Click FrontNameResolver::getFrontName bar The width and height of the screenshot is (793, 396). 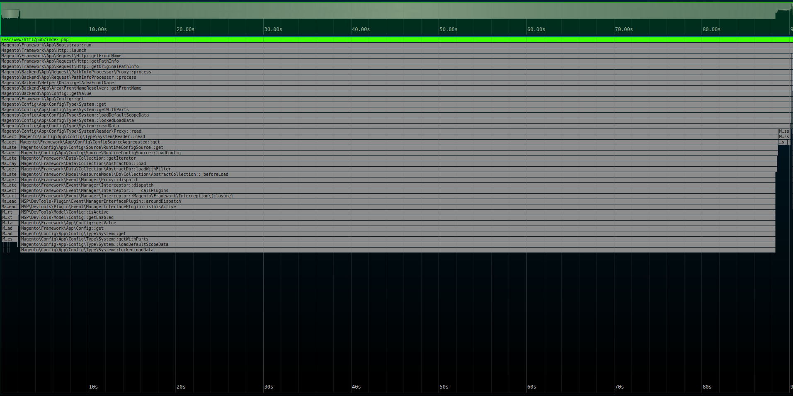pyautogui.click(x=396, y=88)
